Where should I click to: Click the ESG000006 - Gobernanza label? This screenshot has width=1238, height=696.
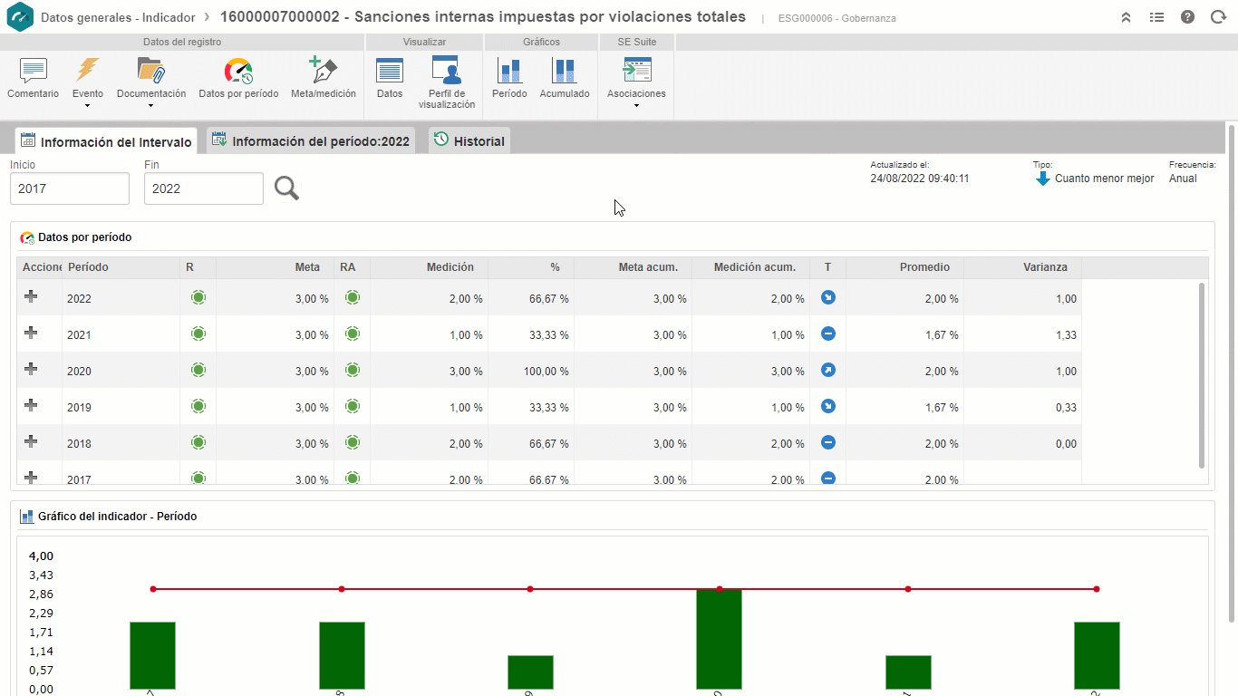pos(837,18)
